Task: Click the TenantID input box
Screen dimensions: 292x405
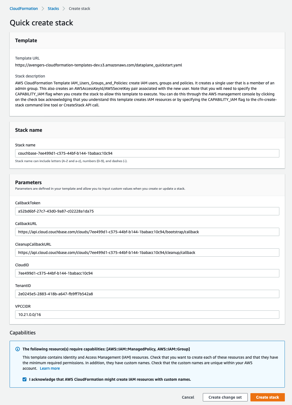Action: (x=147, y=294)
